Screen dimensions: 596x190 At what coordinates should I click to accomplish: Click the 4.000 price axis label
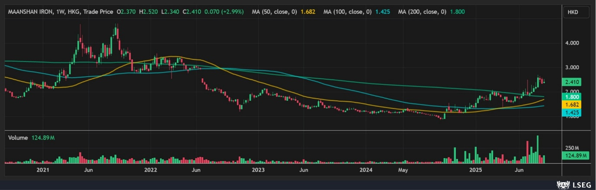(572, 43)
